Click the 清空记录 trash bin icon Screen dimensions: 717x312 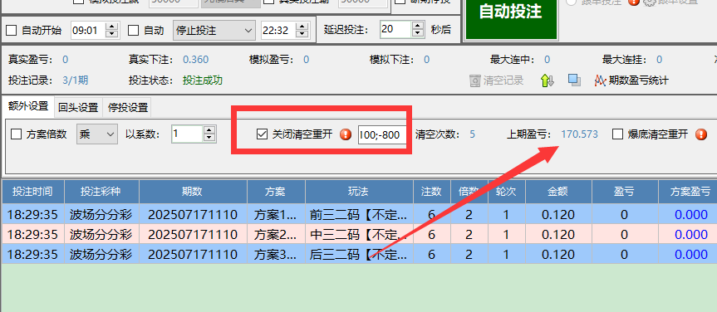[475, 80]
